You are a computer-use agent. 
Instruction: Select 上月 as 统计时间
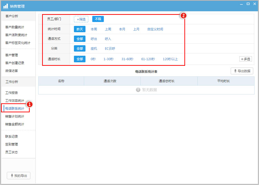click(136, 29)
